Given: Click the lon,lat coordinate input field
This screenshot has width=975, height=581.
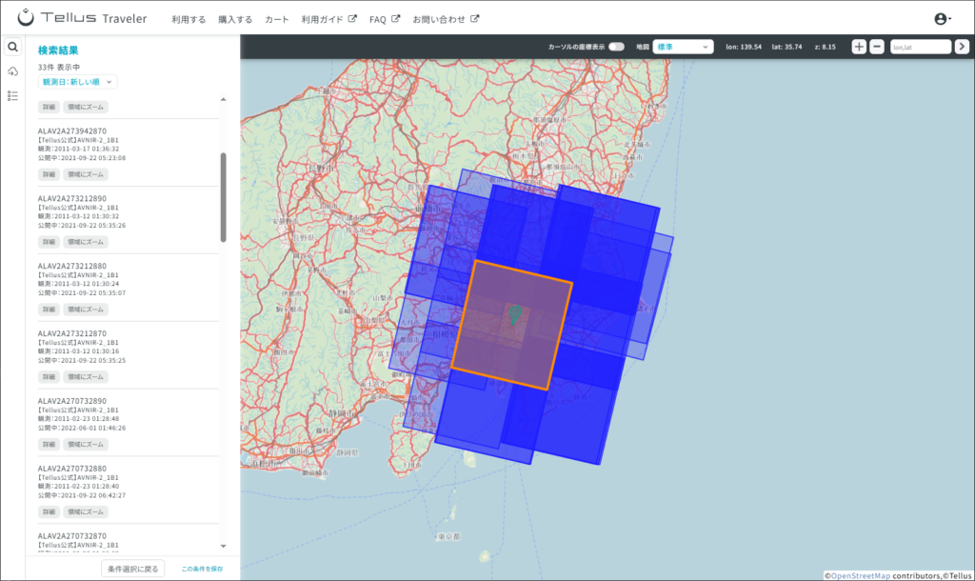Looking at the screenshot, I should tap(920, 47).
